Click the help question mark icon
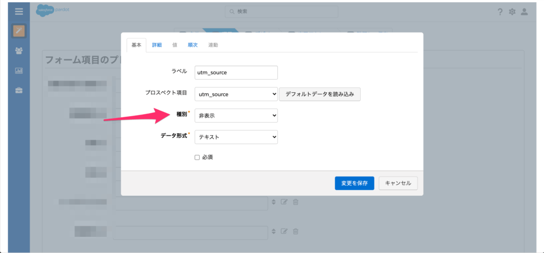Screen dimensions: 544x253 point(500,12)
